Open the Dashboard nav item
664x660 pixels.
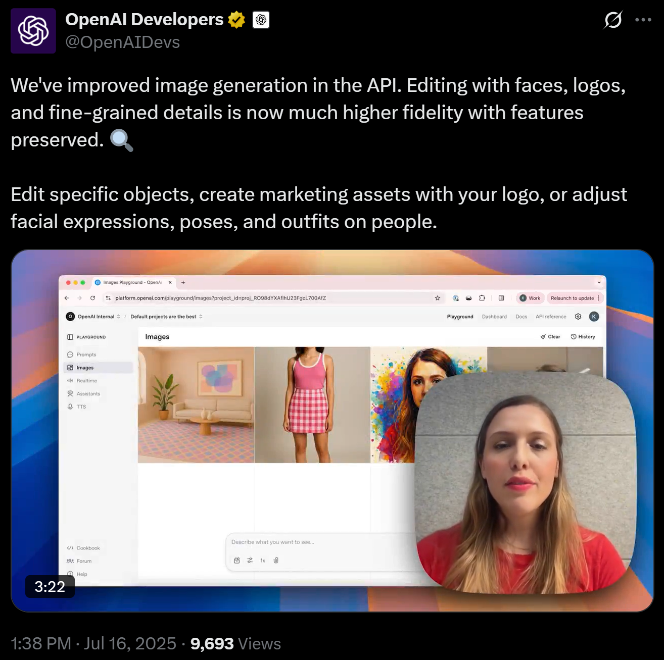click(494, 317)
